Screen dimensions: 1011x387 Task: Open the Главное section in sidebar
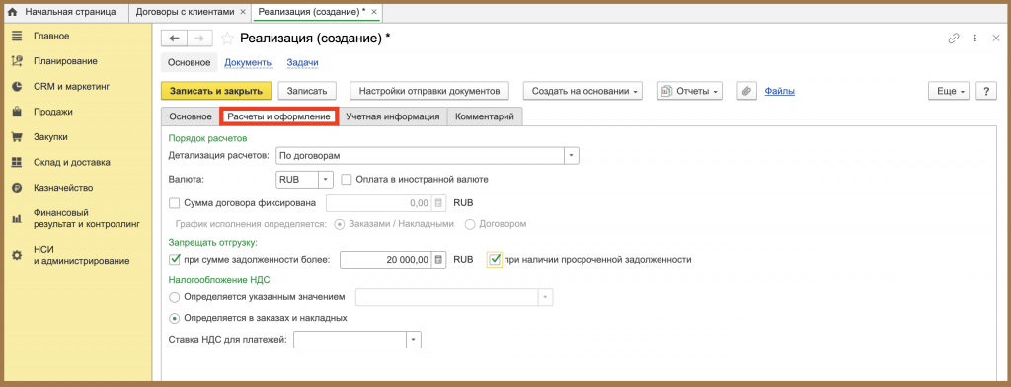tap(51, 37)
